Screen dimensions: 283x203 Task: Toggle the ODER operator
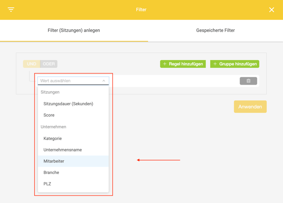(x=49, y=64)
